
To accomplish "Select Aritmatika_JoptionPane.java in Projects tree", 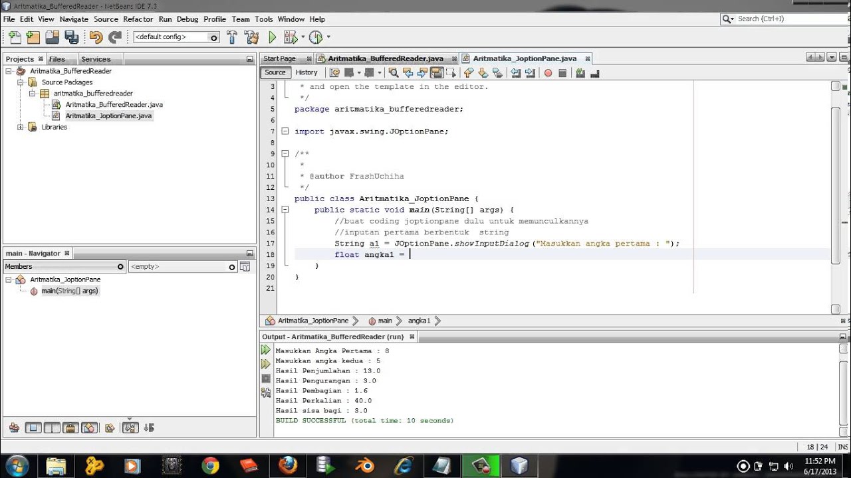I will click(108, 116).
